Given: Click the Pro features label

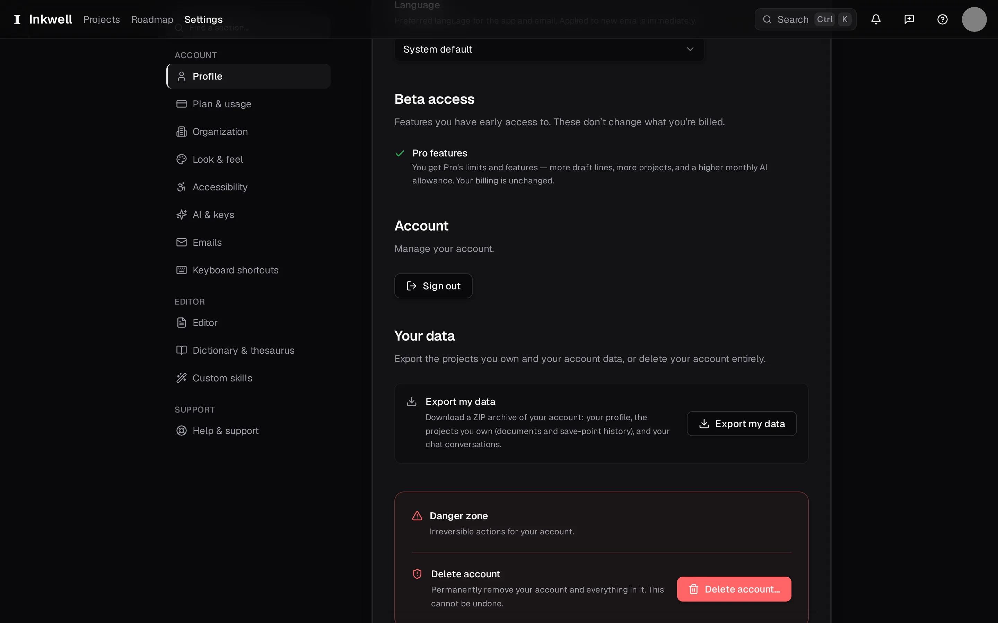Looking at the screenshot, I should pyautogui.click(x=440, y=153).
